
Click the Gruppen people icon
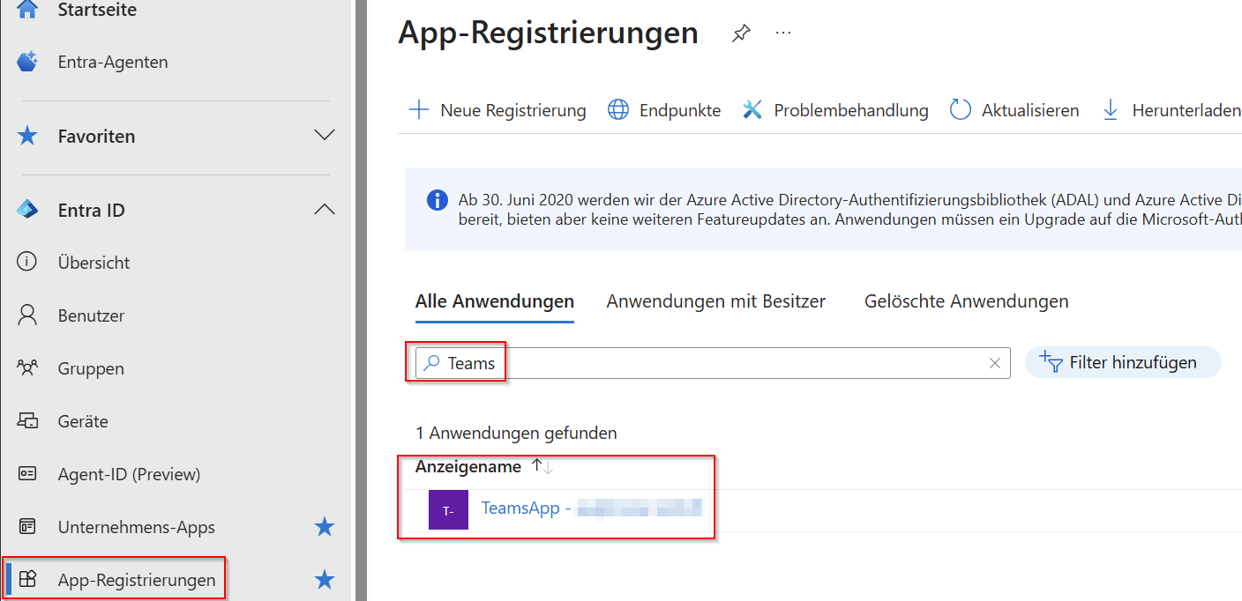(27, 367)
